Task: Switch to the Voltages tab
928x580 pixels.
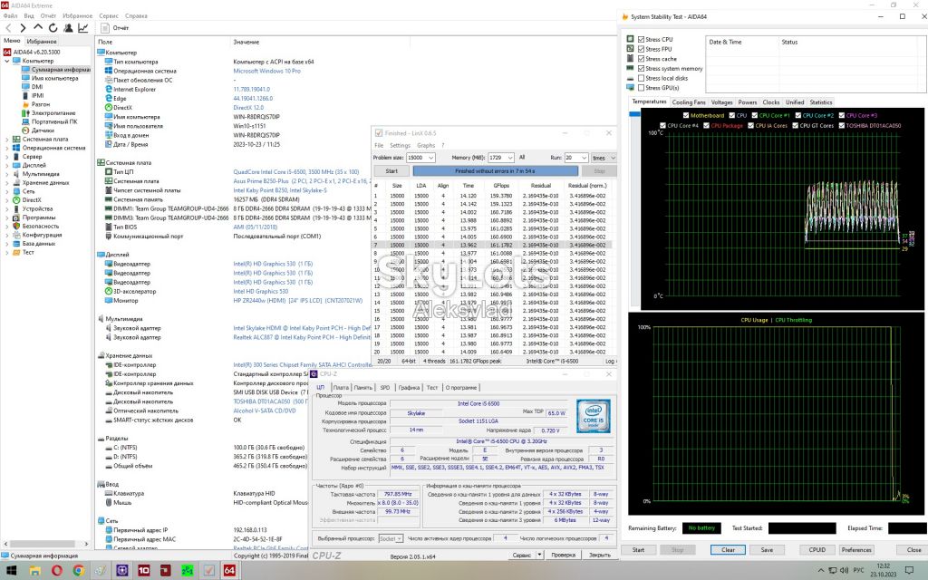Action: (722, 102)
